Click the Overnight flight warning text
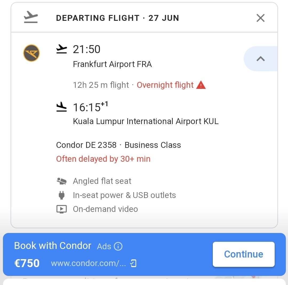 pos(165,85)
